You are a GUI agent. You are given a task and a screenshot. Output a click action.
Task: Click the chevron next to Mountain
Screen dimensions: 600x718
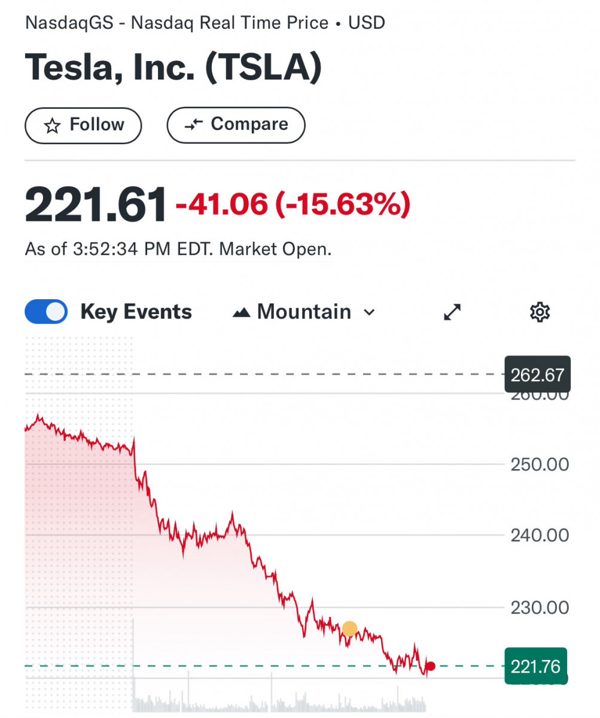tap(369, 312)
